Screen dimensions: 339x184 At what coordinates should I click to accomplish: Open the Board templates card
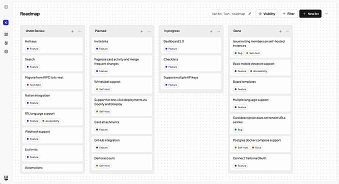(260, 85)
